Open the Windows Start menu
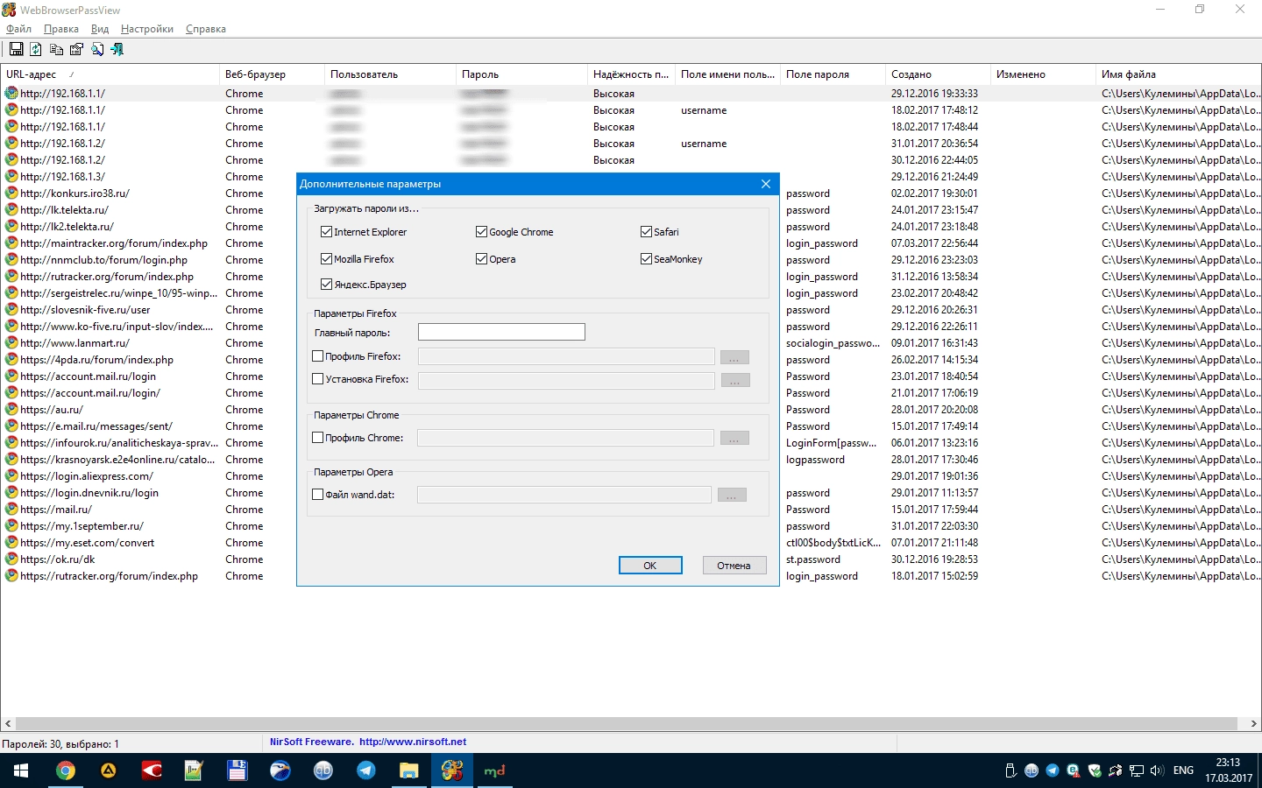This screenshot has height=788, width=1262. click(21, 770)
